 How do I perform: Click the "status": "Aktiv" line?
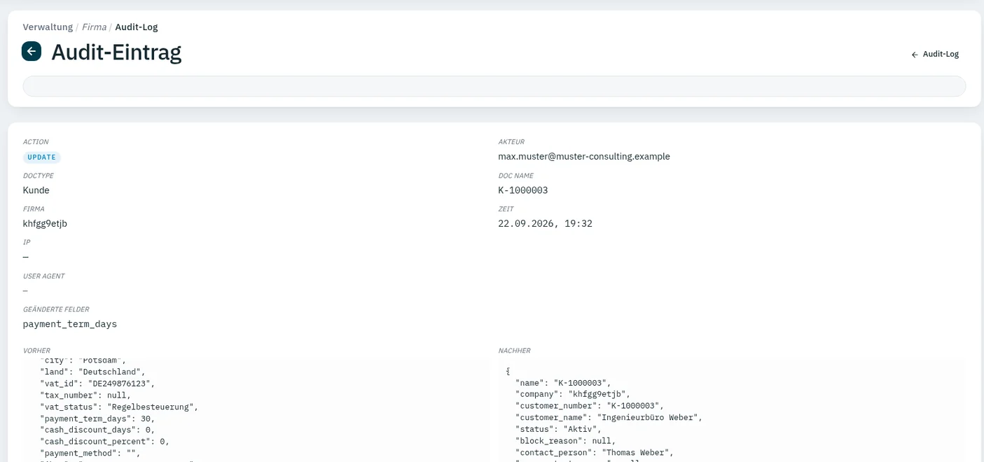(x=559, y=429)
